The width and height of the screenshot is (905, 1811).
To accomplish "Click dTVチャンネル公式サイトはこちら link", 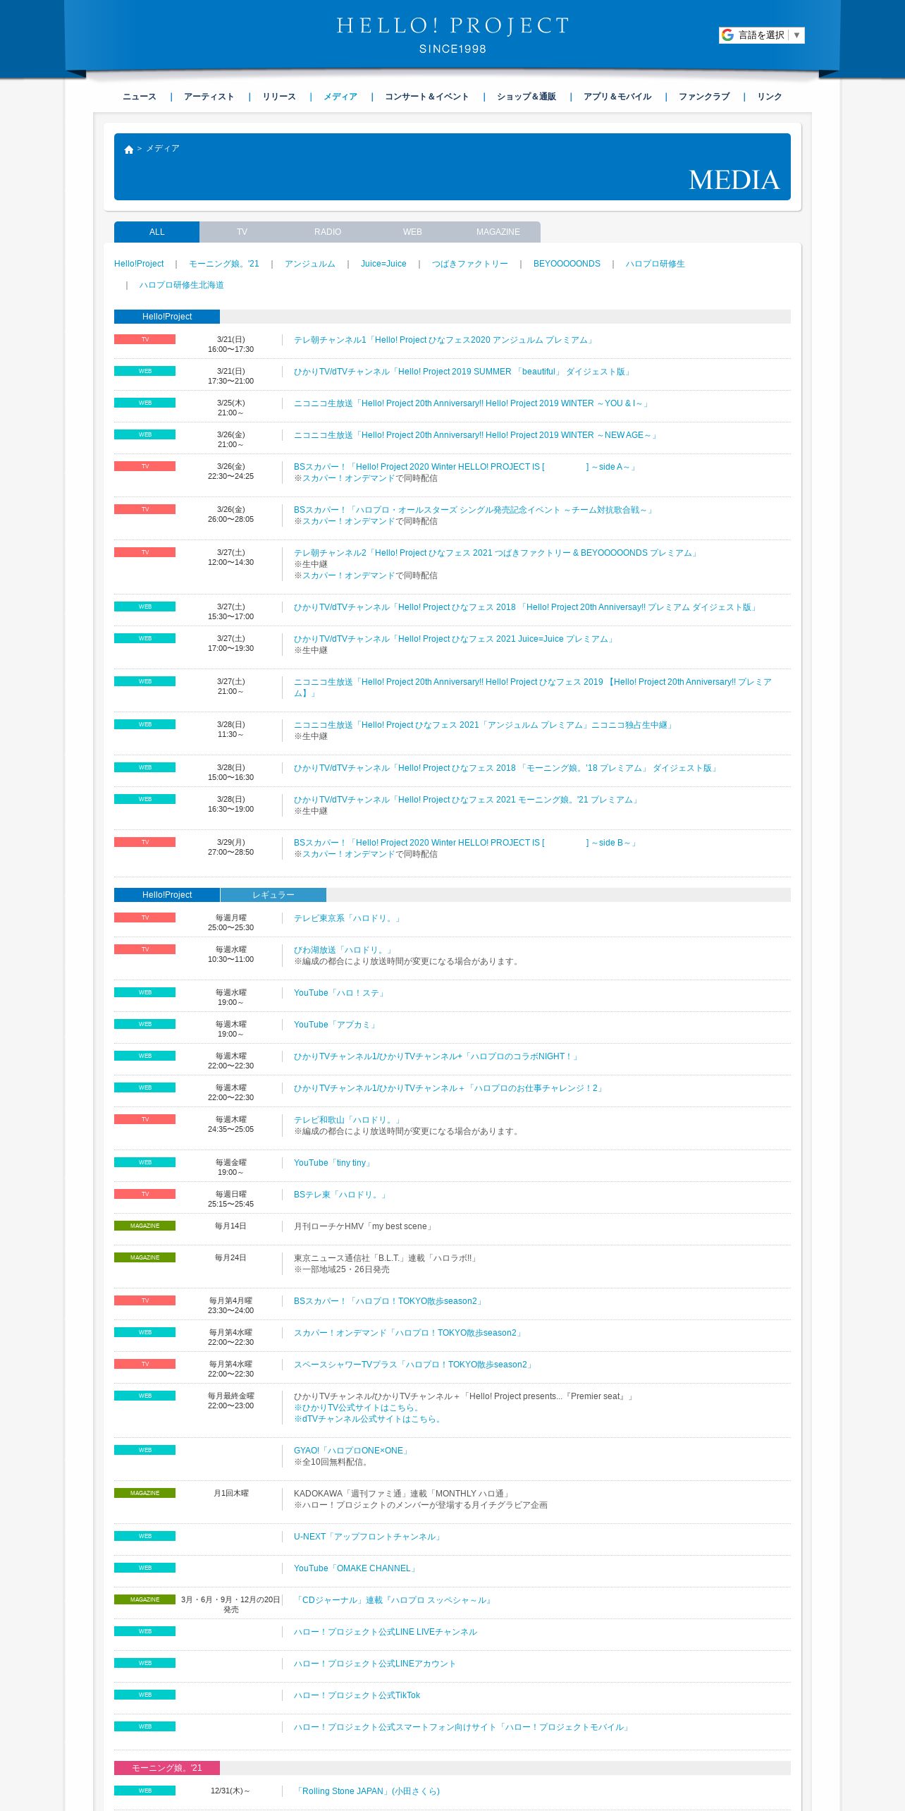I will 369,1419.
